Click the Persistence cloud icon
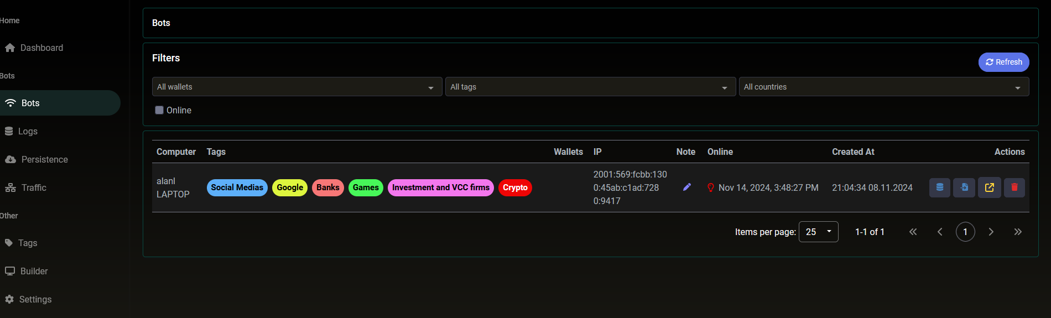This screenshot has width=1051, height=318. (x=11, y=159)
